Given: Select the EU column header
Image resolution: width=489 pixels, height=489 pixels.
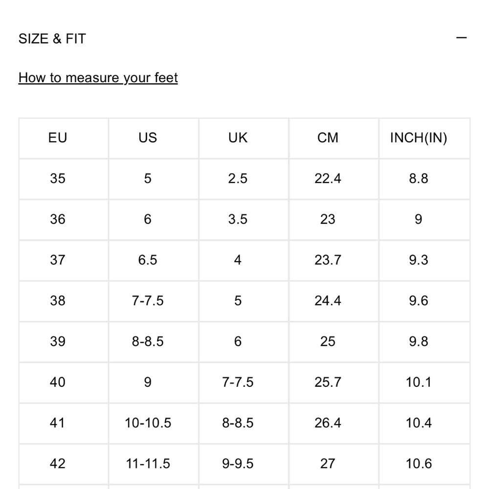Looking at the screenshot, I should click(58, 138).
